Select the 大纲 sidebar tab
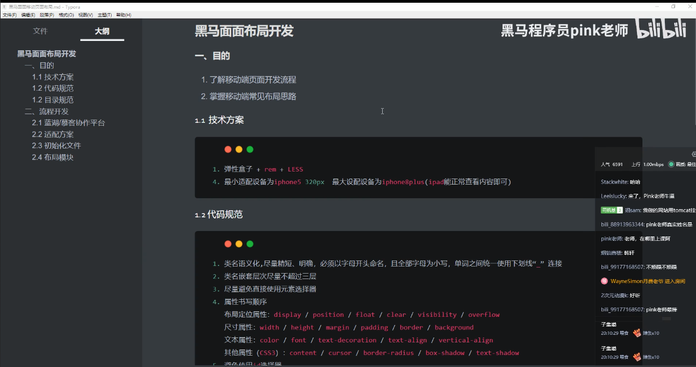The image size is (696, 367). 102,31
